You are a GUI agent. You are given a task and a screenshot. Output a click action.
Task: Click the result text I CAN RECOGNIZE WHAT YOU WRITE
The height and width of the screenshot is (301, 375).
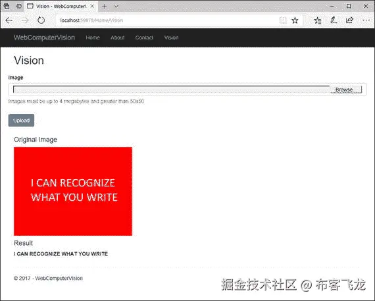pos(61,254)
